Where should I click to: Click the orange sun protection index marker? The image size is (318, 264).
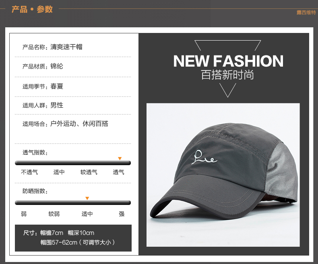87,199
